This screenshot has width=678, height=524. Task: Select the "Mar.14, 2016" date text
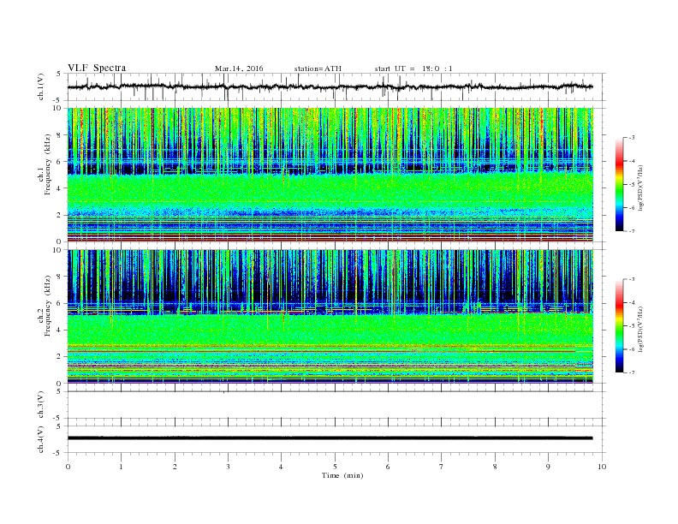[x=239, y=68]
